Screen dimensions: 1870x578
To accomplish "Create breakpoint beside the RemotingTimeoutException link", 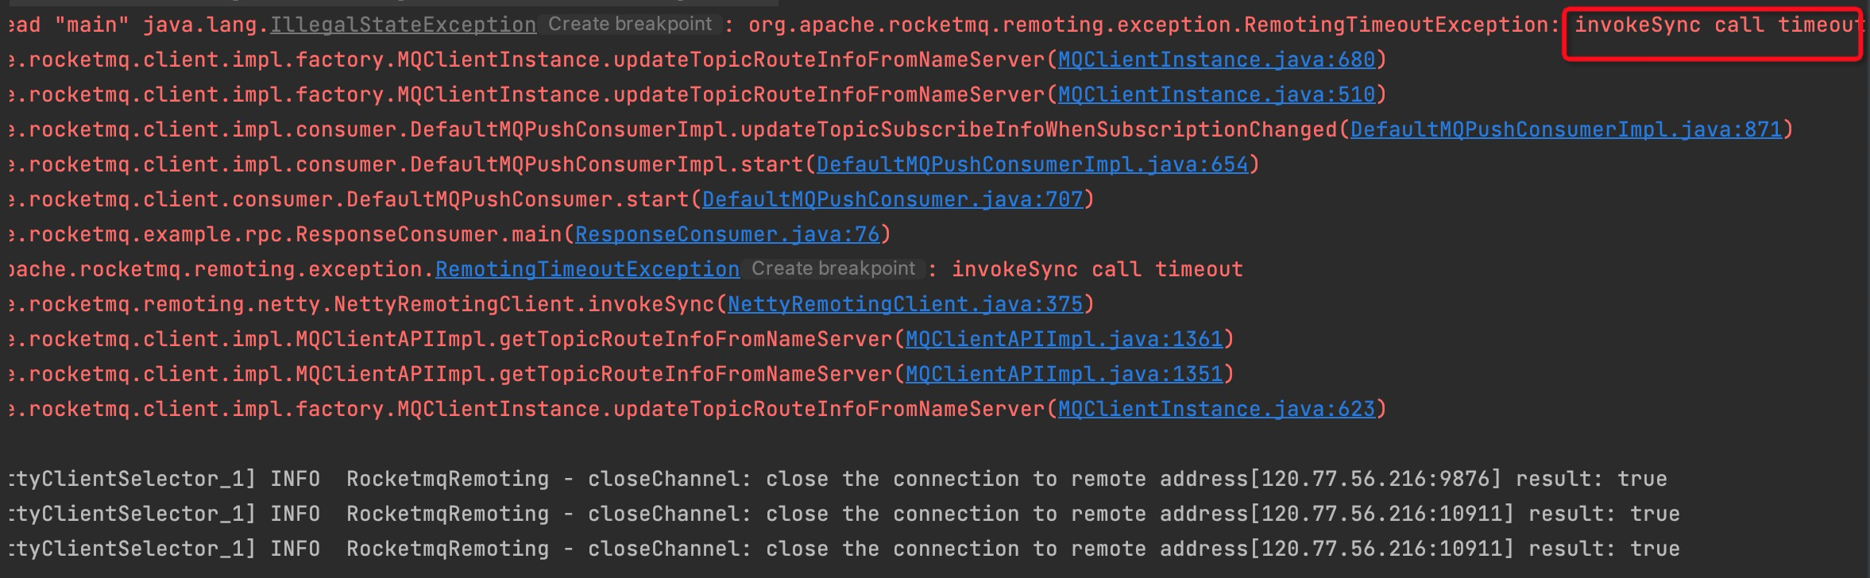I will coord(833,269).
